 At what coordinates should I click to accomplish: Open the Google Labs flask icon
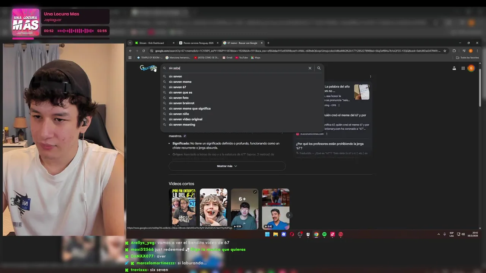(x=454, y=68)
